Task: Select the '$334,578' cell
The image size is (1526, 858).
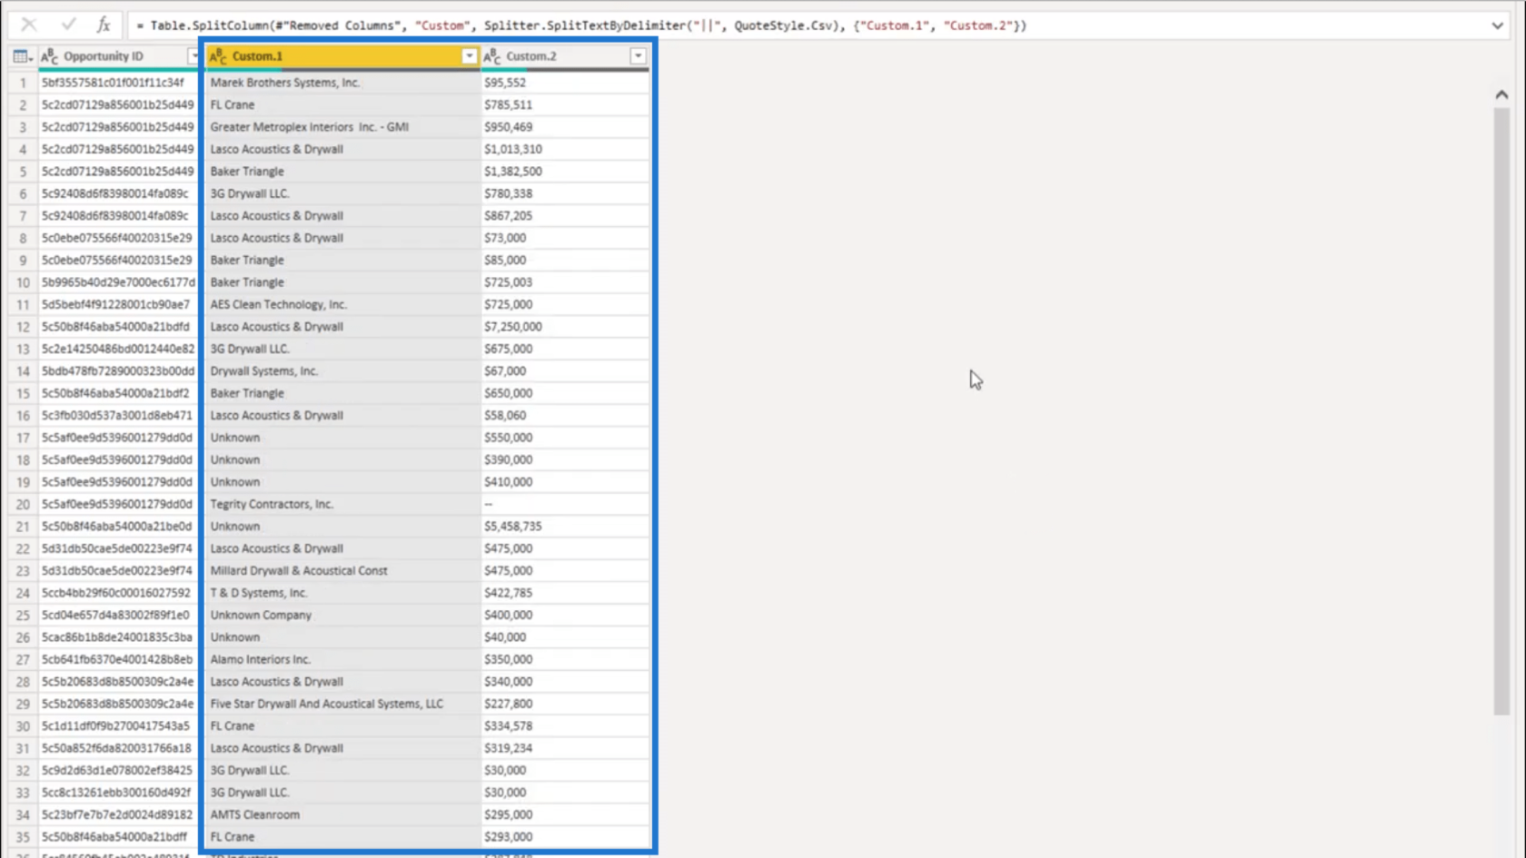Action: pos(565,726)
